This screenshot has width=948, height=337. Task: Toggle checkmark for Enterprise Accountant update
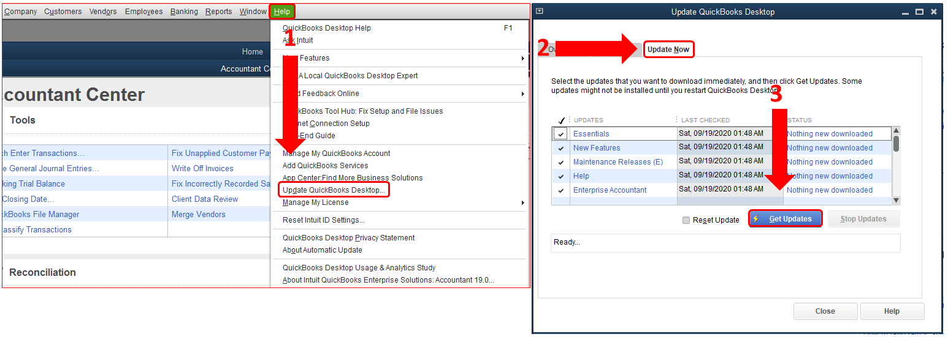click(x=560, y=190)
